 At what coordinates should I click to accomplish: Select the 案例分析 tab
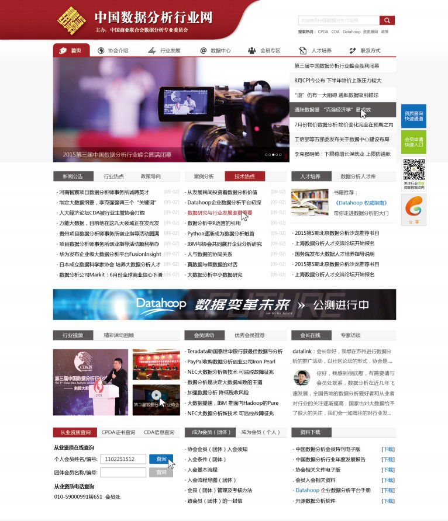204,176
